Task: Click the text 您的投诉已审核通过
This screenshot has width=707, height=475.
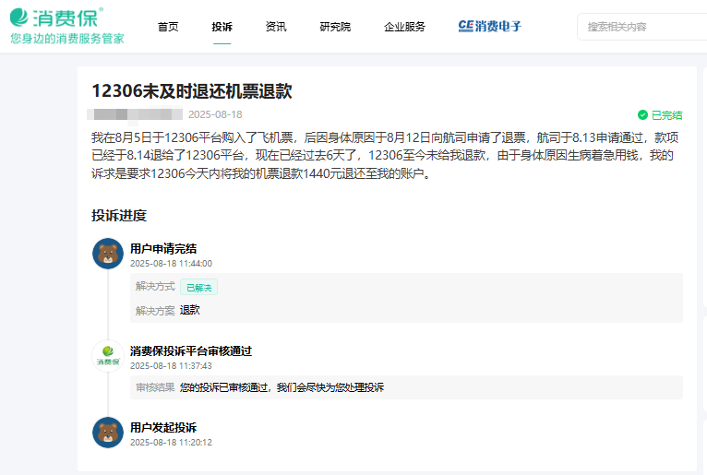Action: pyautogui.click(x=224, y=387)
